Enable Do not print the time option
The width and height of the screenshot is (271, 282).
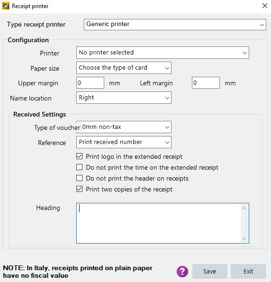coord(79,167)
